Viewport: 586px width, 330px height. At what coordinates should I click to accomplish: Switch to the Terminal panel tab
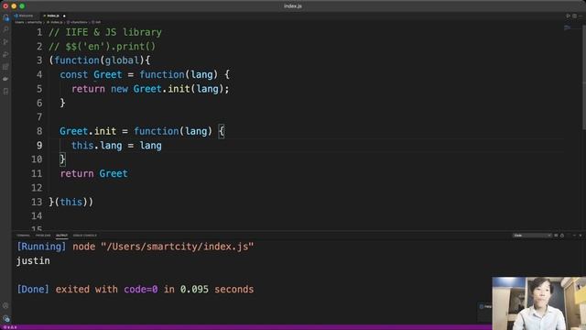[23, 236]
